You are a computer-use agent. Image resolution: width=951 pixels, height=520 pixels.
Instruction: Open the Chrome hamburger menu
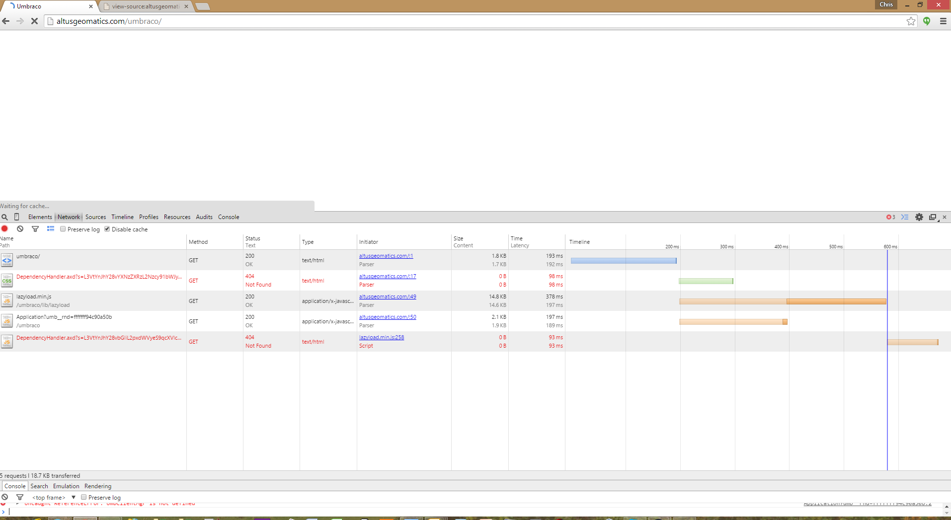[943, 21]
